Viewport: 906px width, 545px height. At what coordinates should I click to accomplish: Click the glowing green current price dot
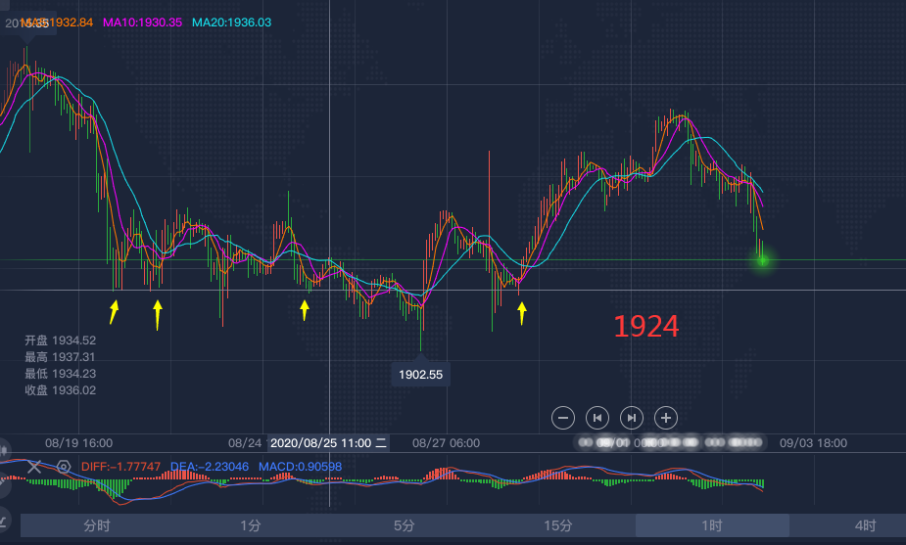click(x=763, y=259)
